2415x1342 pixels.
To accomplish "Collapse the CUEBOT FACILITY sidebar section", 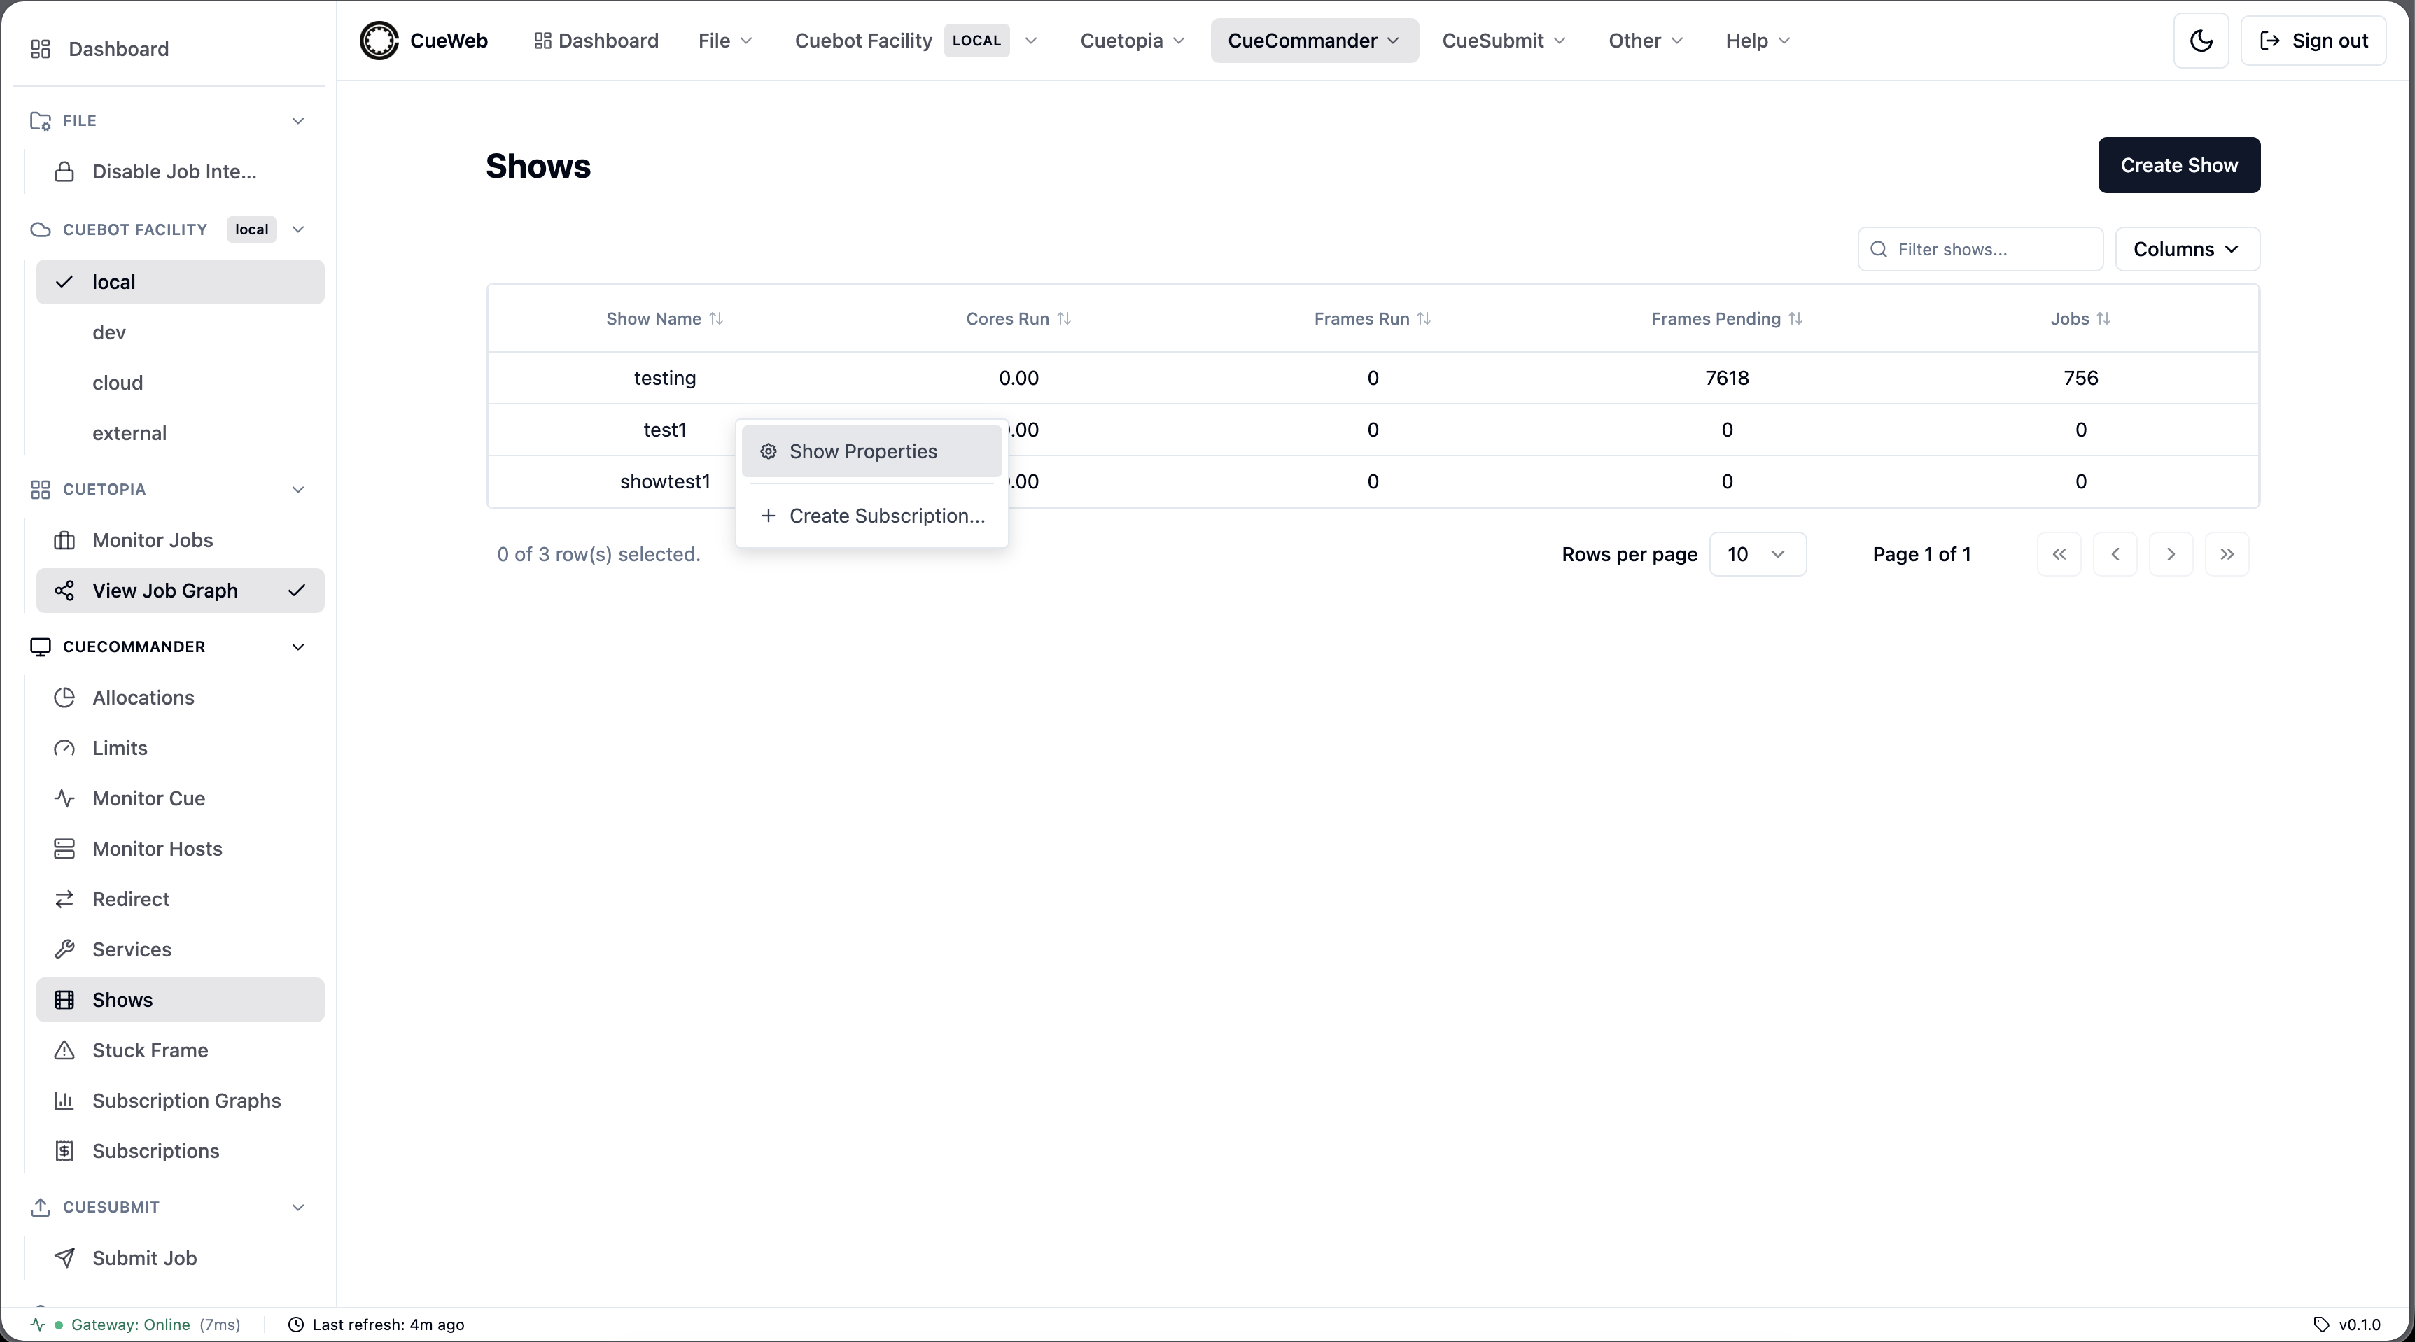I will [x=298, y=229].
